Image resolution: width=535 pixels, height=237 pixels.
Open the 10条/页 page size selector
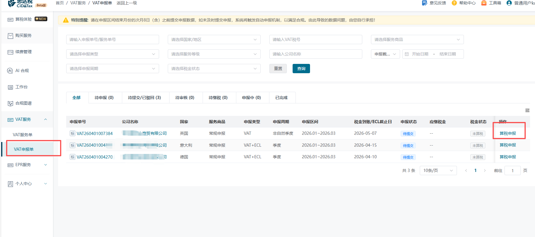(438, 170)
